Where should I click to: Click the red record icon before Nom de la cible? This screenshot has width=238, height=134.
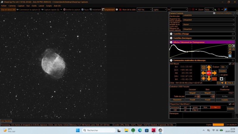tap(120, 10)
